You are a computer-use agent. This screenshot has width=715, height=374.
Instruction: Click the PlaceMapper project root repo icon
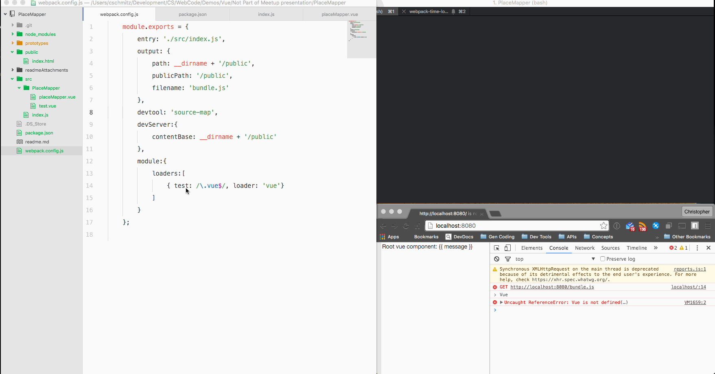[x=12, y=14]
